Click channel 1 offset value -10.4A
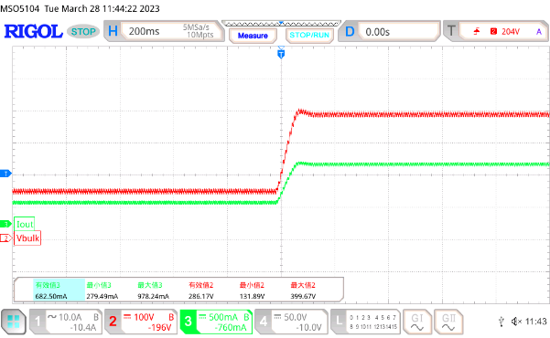The height and width of the screenshot is (338, 550). 82,327
